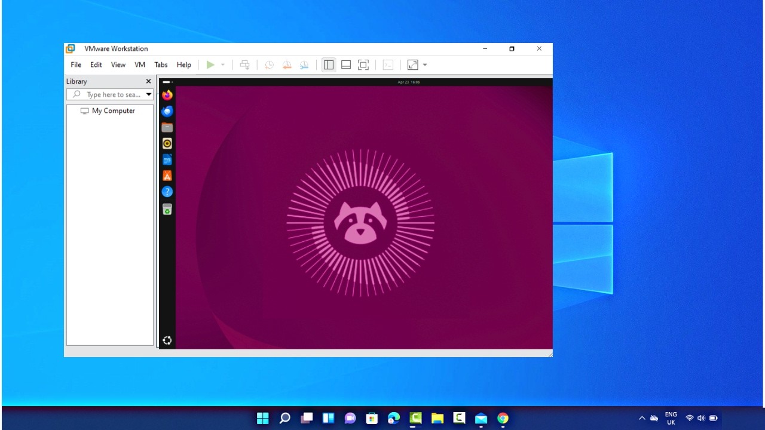The width and height of the screenshot is (765, 430).
Task: Open LibreOffice Writer in Ubuntu dock
Action: 167,159
